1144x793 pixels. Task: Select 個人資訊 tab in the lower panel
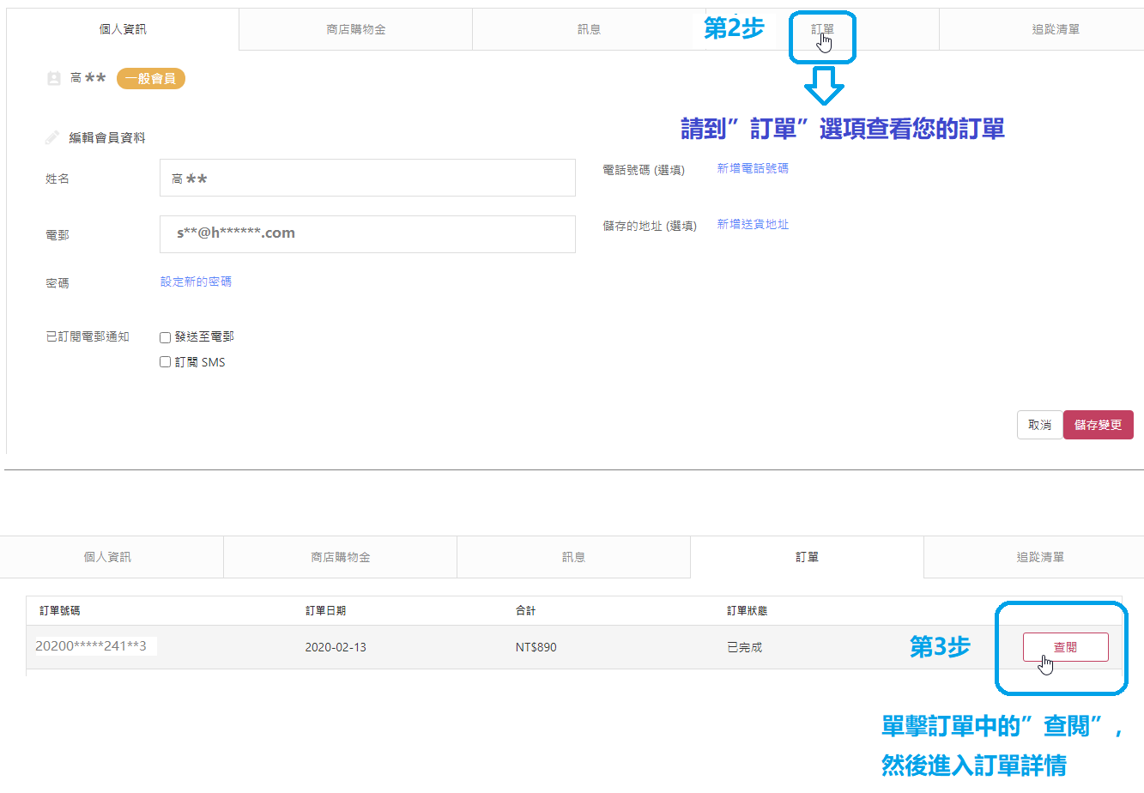coord(107,557)
